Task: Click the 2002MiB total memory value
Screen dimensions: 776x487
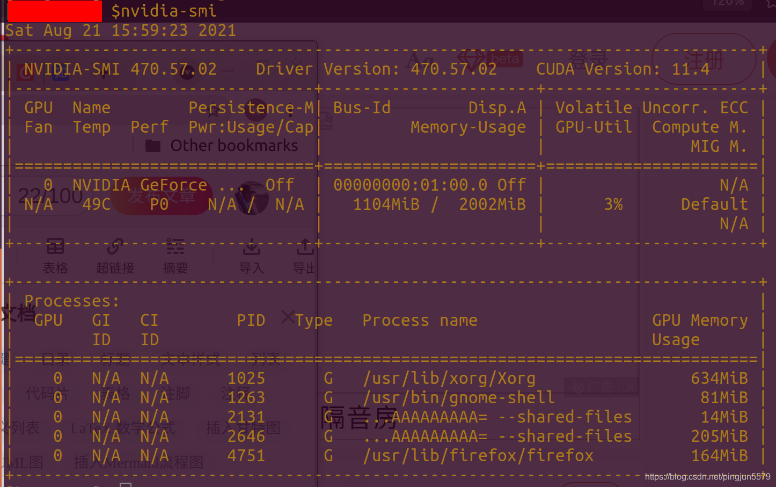Action: click(x=493, y=205)
